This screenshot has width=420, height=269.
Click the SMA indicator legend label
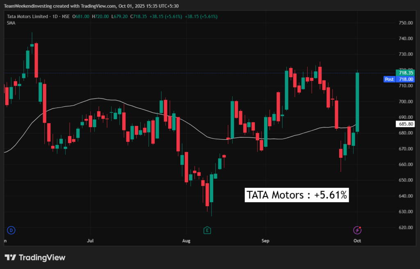point(11,23)
